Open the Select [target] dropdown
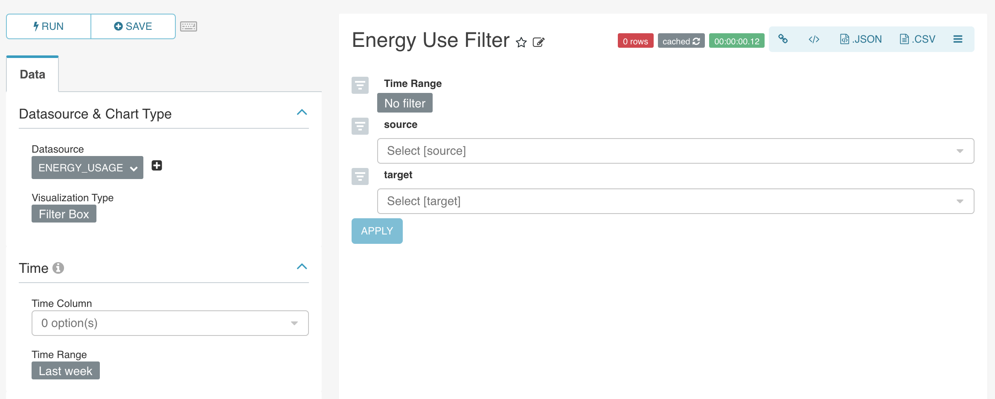The width and height of the screenshot is (995, 399). [676, 201]
